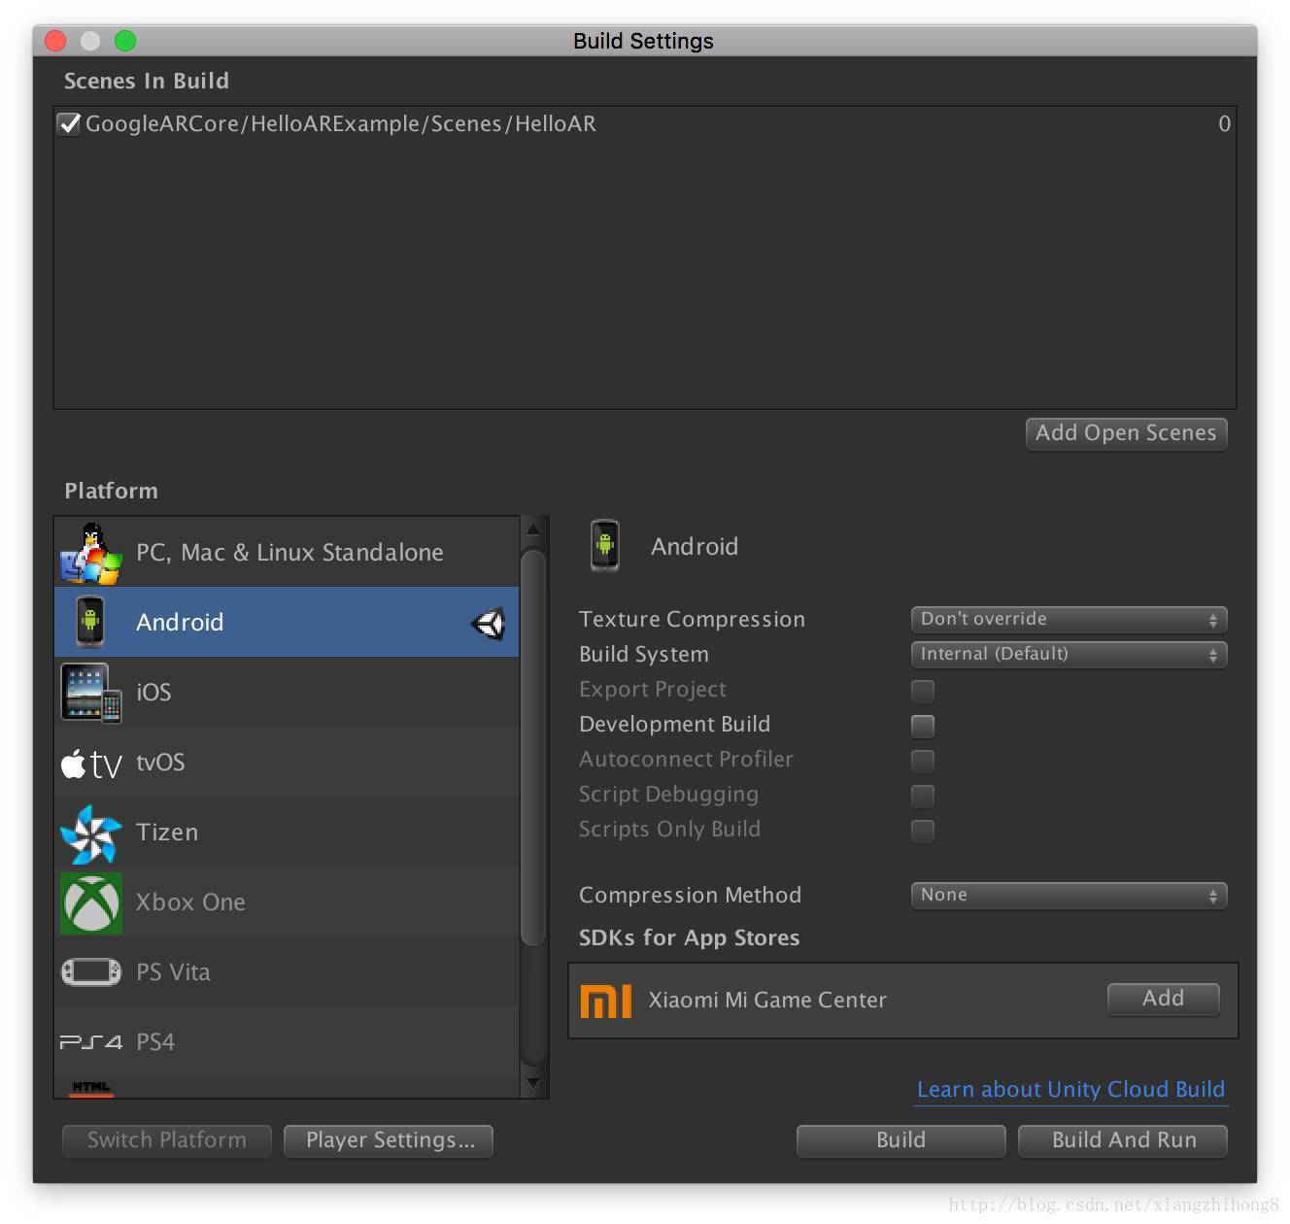The height and width of the screenshot is (1224, 1290).
Task: Click the Texture Compression label
Action: (x=692, y=620)
